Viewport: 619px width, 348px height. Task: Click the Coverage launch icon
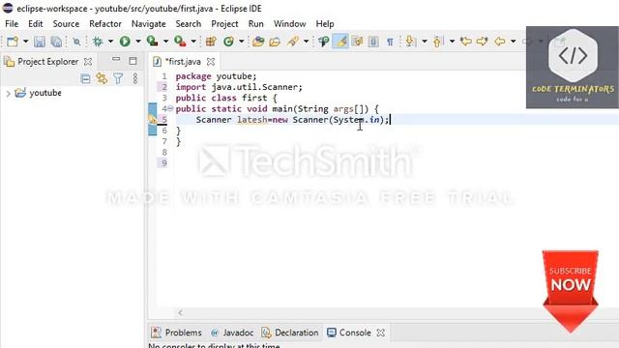152,41
